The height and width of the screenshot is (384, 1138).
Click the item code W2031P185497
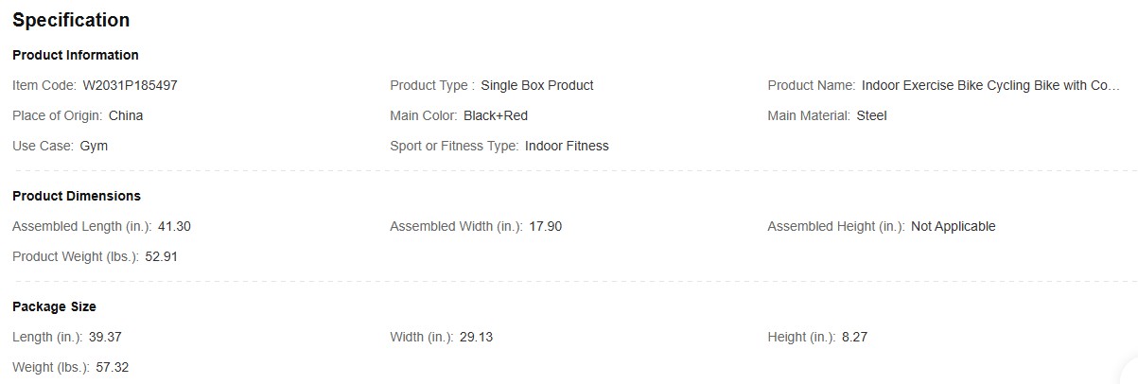coord(131,85)
